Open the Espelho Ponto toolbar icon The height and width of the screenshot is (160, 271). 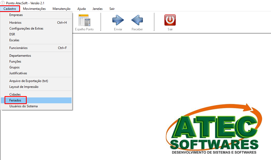84,20
